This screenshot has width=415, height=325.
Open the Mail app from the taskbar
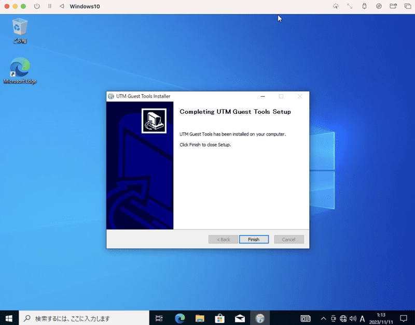pos(240,318)
